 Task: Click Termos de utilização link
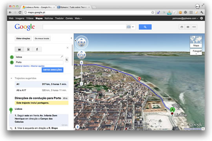pos(193,129)
